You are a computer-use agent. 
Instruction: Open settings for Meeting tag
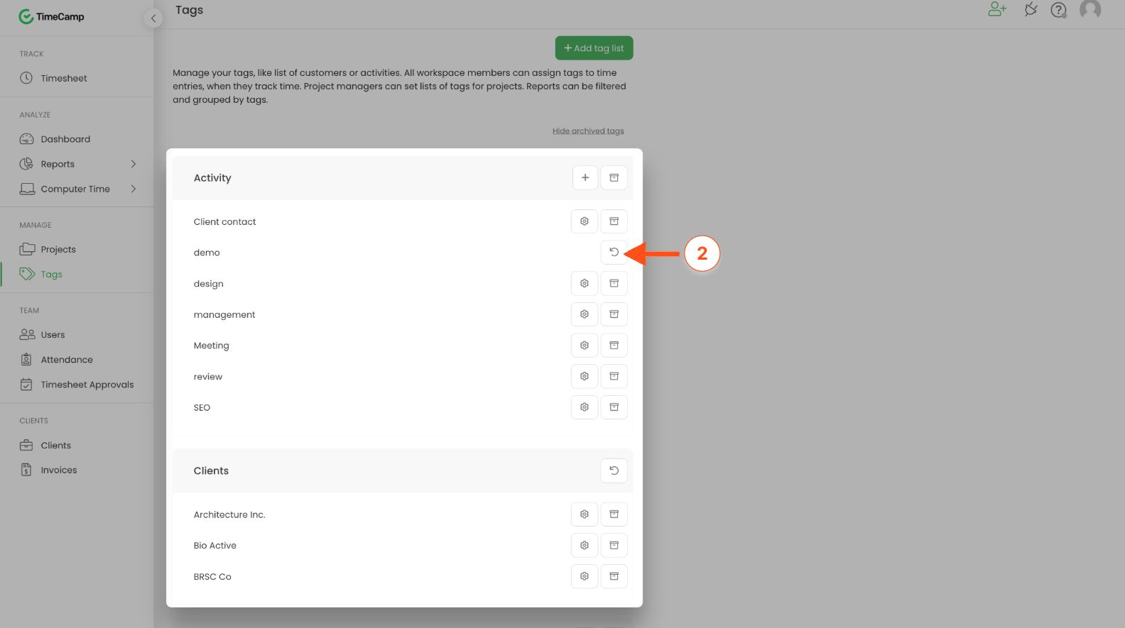coord(584,346)
